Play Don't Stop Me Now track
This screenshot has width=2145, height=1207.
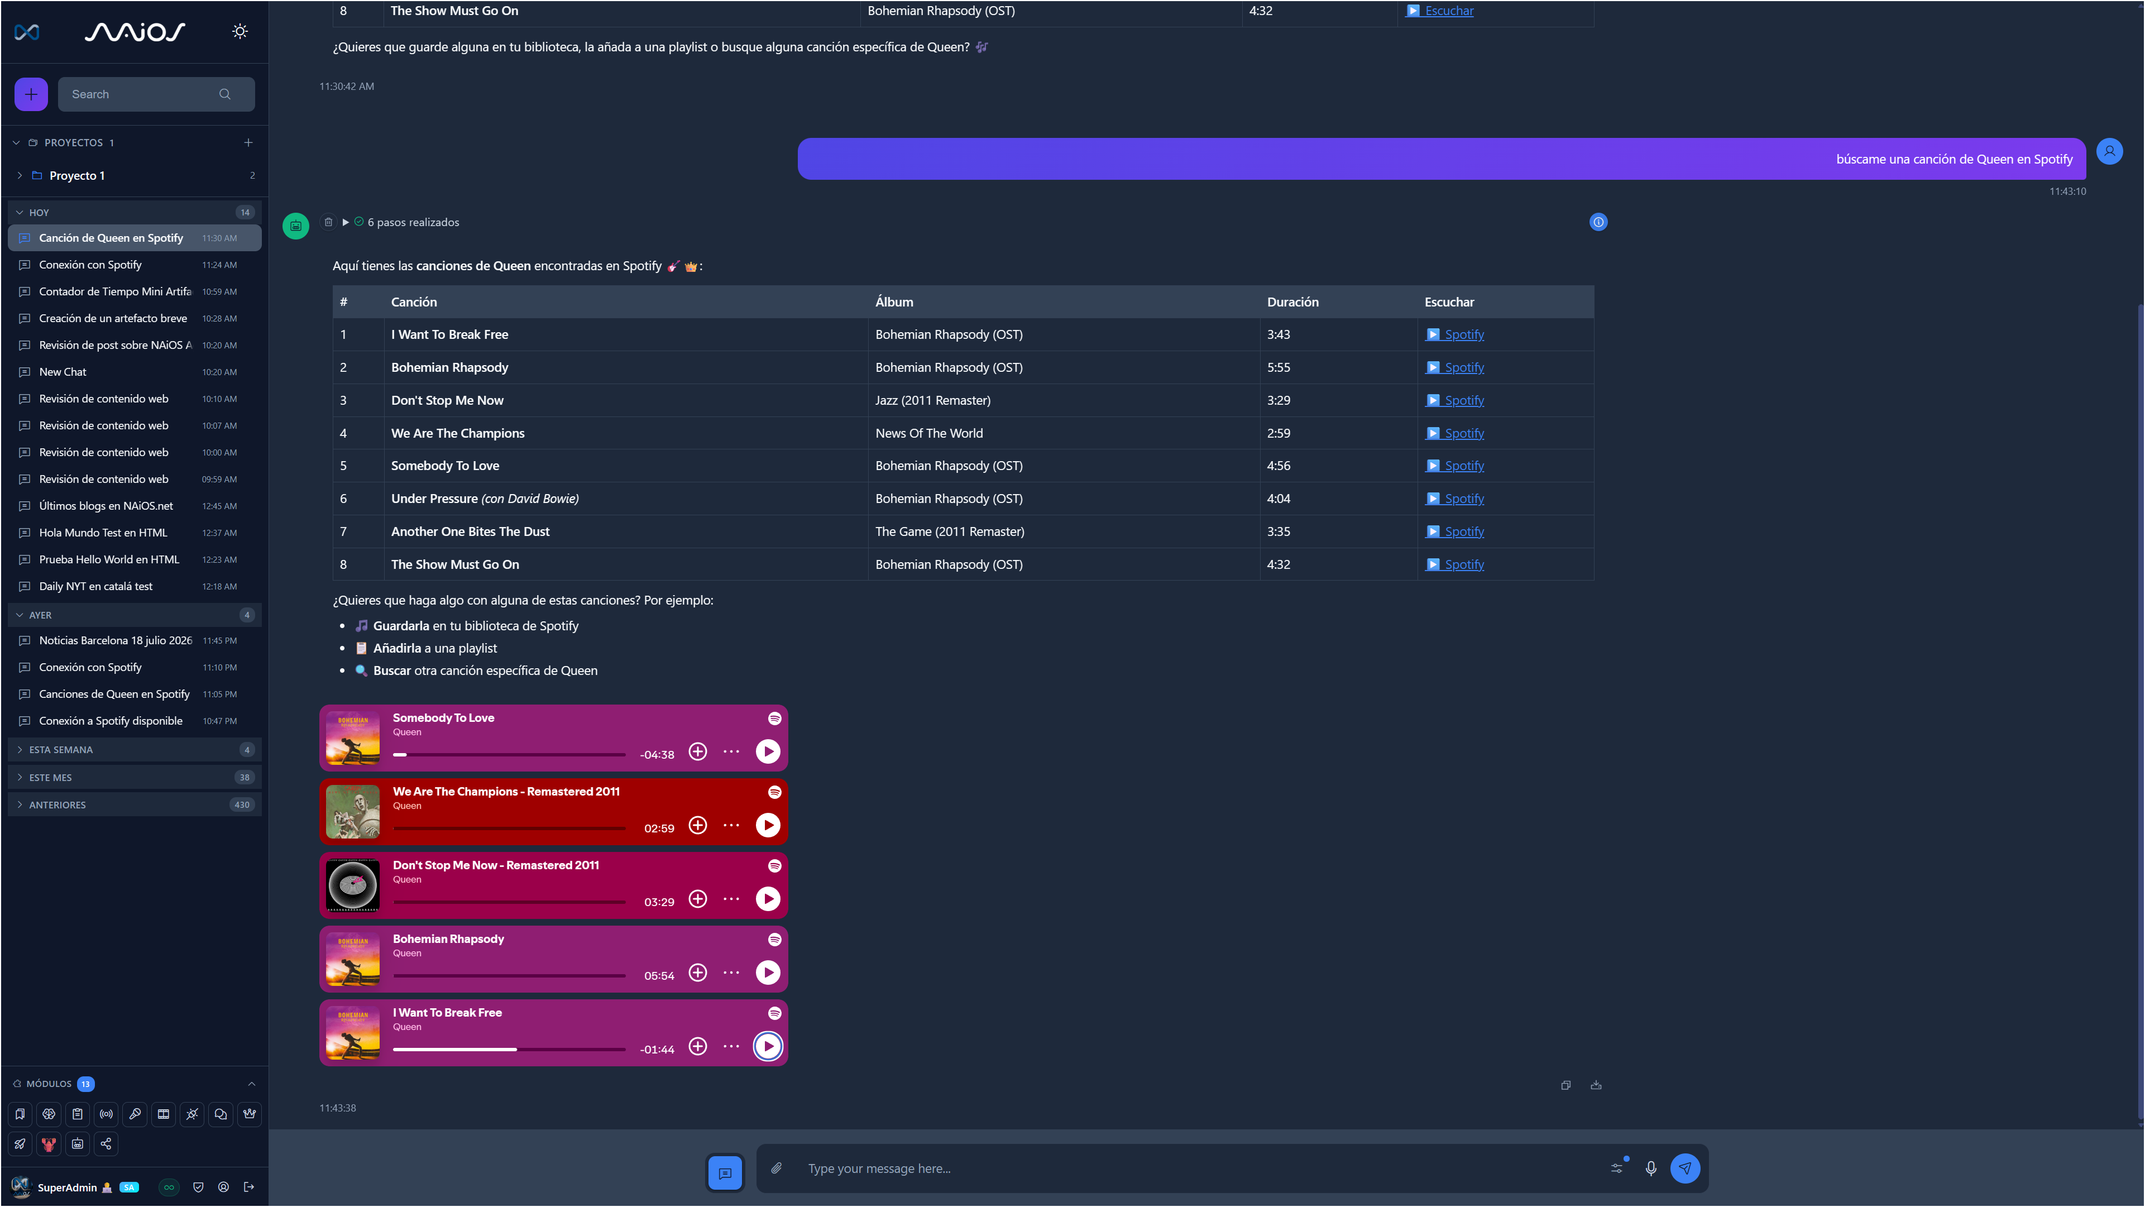(768, 899)
